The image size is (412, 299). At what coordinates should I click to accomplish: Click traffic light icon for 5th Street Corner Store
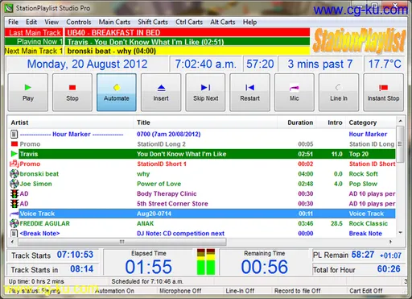14,204
